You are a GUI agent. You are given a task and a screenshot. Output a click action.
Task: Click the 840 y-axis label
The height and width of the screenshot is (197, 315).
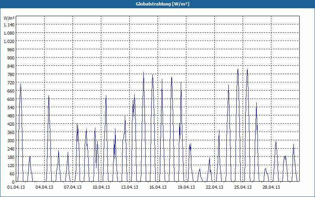(x=11, y=66)
